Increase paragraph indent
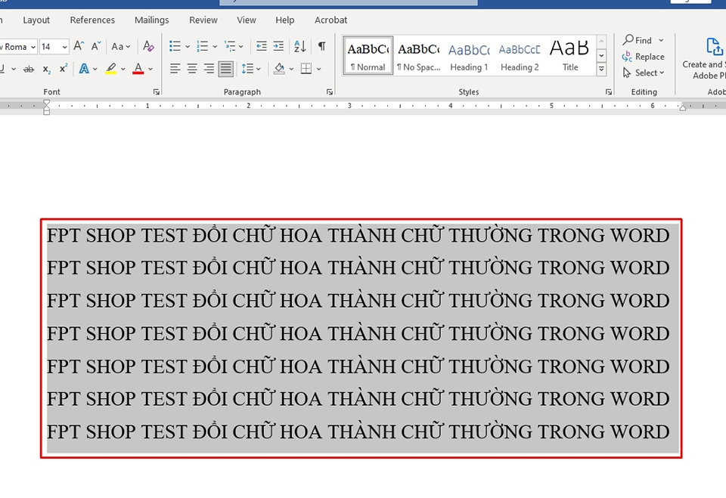 click(x=278, y=46)
